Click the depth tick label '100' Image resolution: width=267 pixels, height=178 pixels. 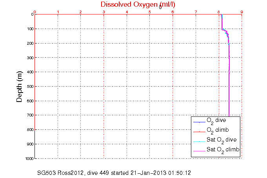click(30, 29)
